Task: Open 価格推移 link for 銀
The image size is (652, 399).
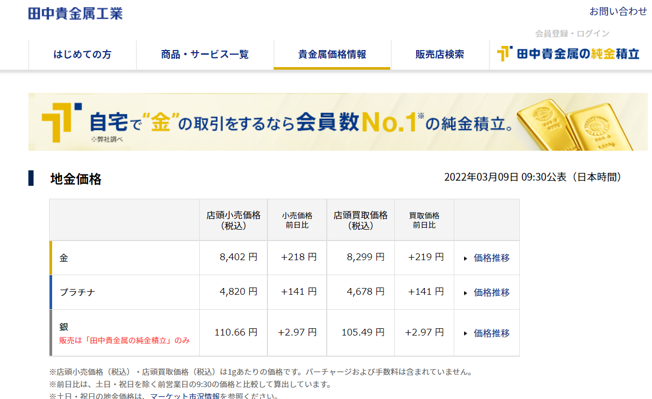Action: click(491, 333)
